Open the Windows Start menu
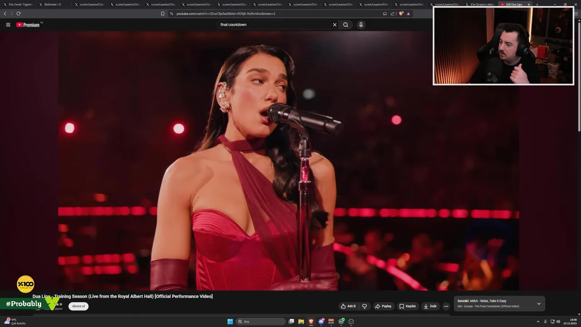 point(230,322)
